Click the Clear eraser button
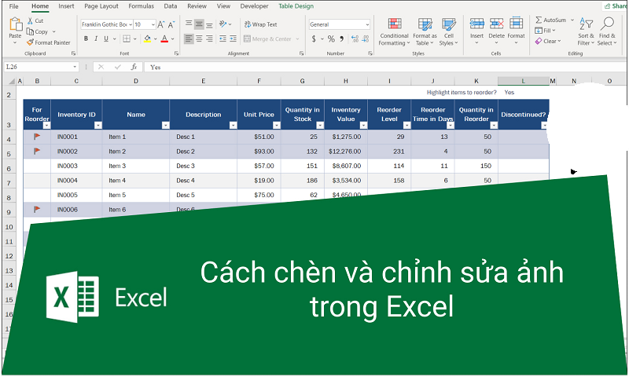The height and width of the screenshot is (377, 629). [x=546, y=42]
